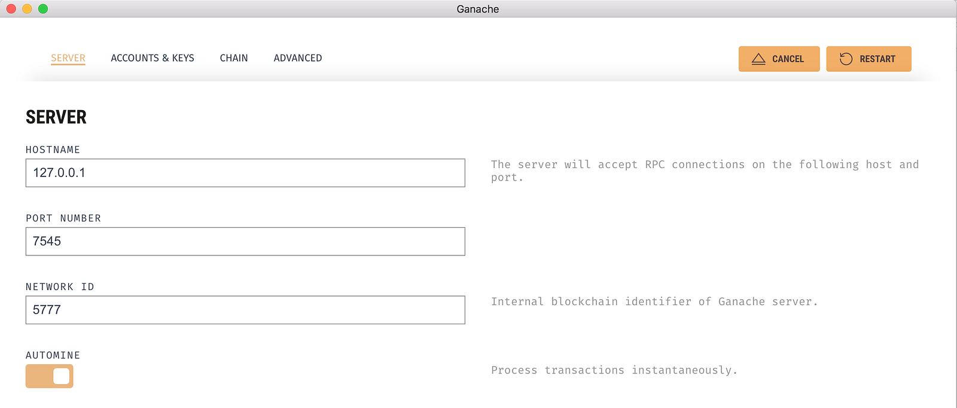Click the Cancel button label
The width and height of the screenshot is (957, 408).
788,59
